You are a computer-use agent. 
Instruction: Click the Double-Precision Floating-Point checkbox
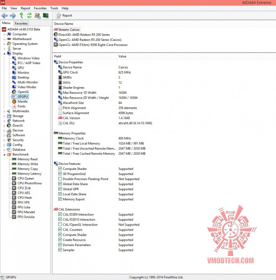tap(60, 179)
